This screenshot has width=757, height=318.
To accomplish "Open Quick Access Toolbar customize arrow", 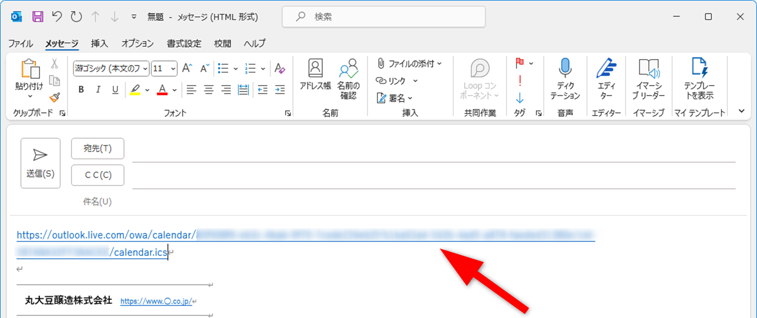I will tap(133, 17).
